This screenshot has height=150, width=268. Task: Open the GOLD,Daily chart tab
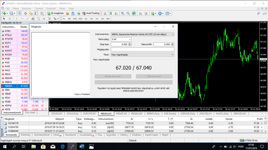pyautogui.click(x=73, y=113)
